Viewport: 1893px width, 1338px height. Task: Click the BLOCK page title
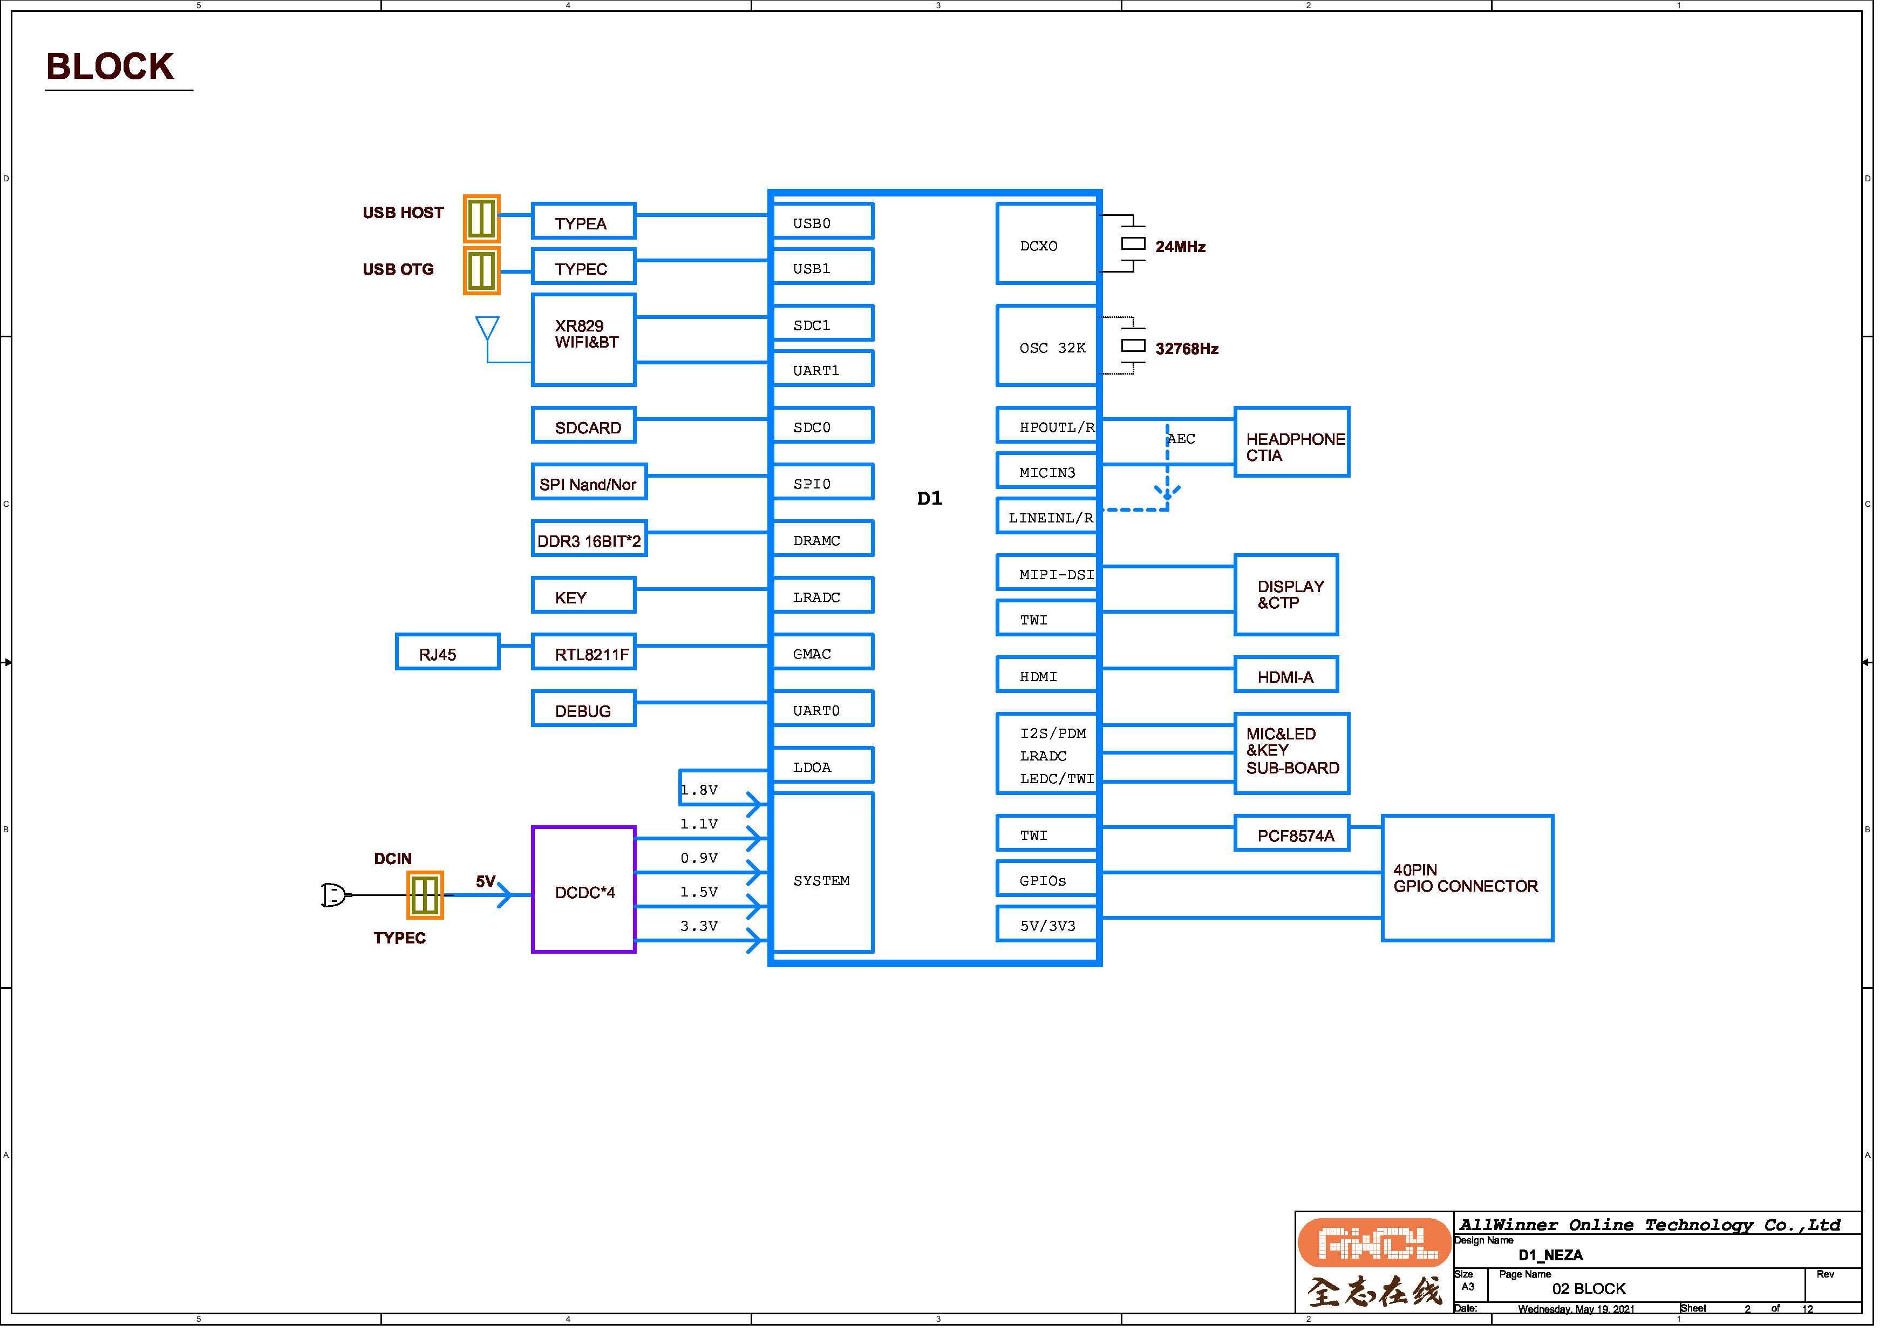point(111,67)
